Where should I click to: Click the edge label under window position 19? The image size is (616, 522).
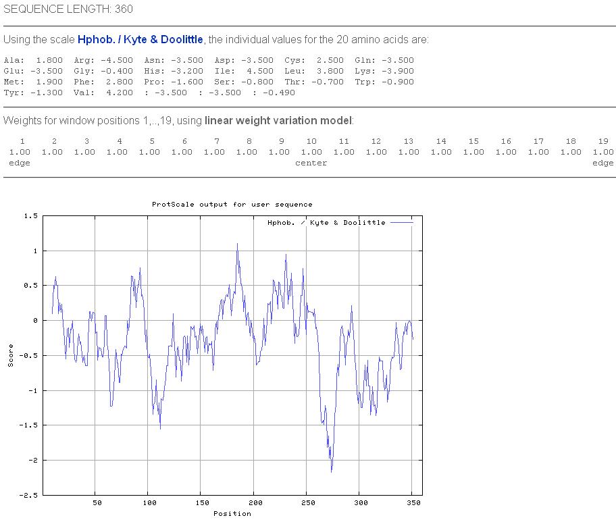(602, 163)
